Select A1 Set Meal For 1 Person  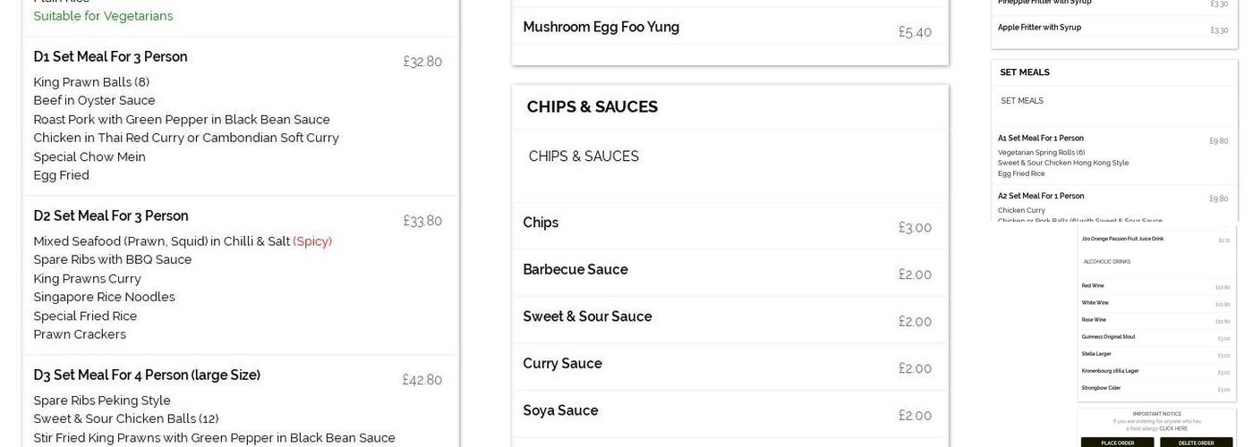pyautogui.click(x=1041, y=139)
